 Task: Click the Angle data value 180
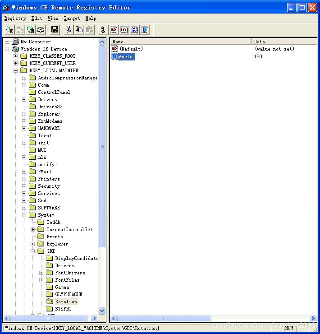pos(258,57)
